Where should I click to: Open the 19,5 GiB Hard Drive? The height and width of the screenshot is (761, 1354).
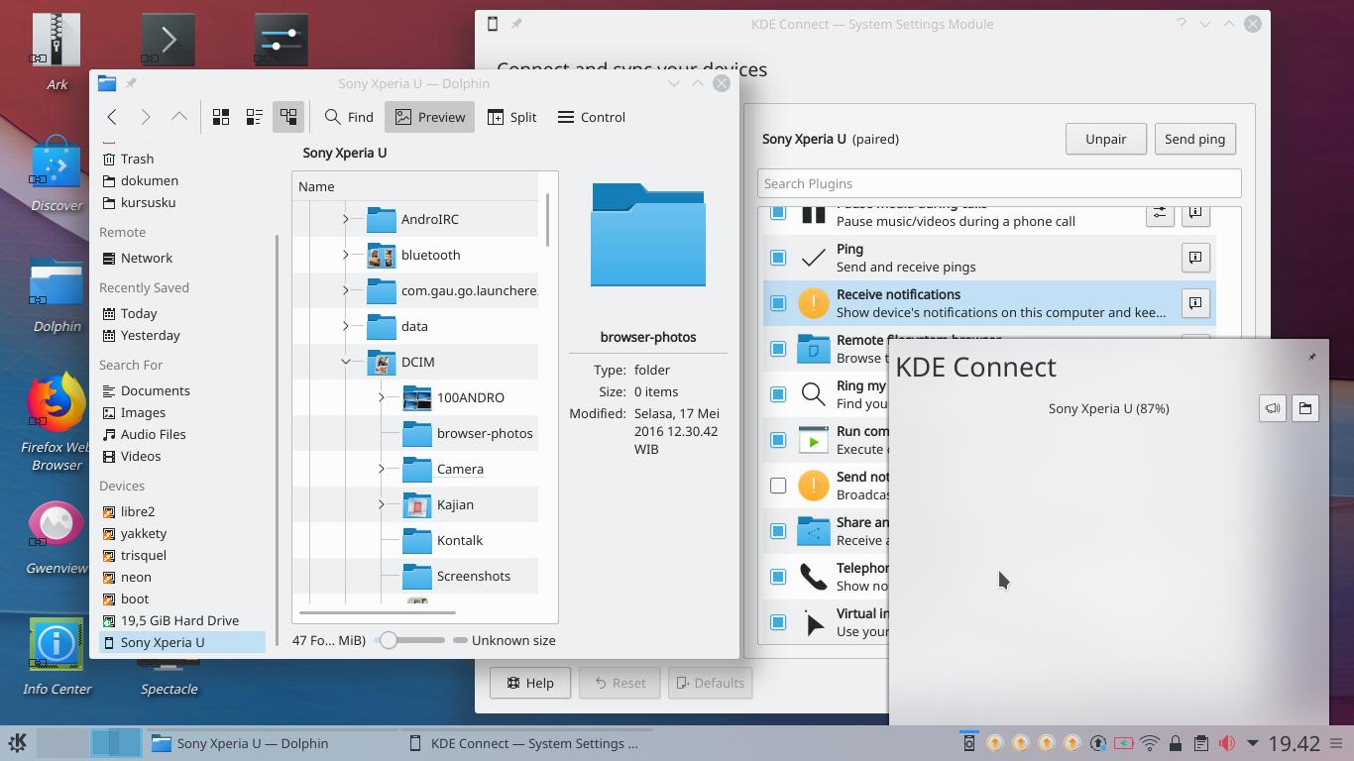(x=179, y=620)
